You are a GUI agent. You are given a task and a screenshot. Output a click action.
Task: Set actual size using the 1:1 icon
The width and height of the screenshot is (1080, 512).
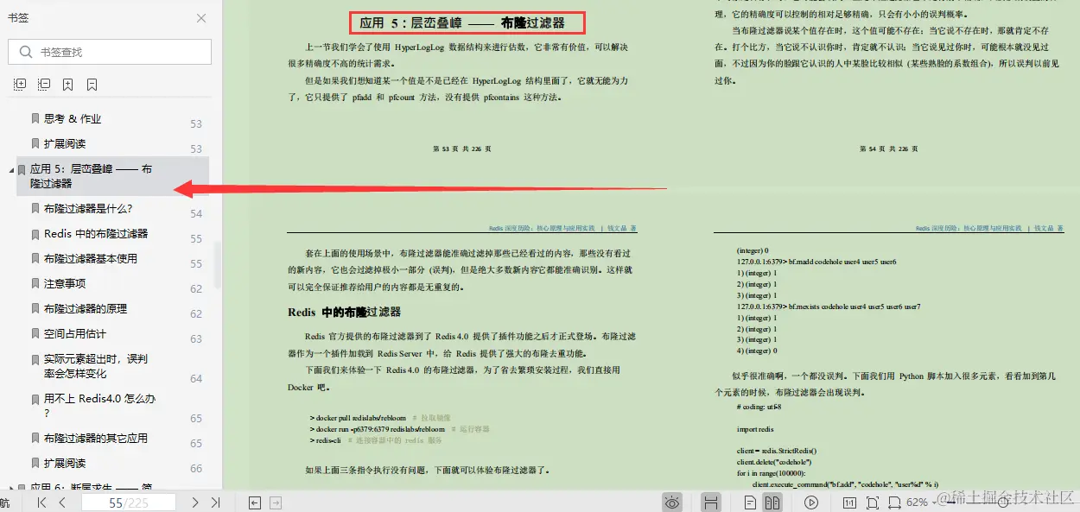(850, 502)
